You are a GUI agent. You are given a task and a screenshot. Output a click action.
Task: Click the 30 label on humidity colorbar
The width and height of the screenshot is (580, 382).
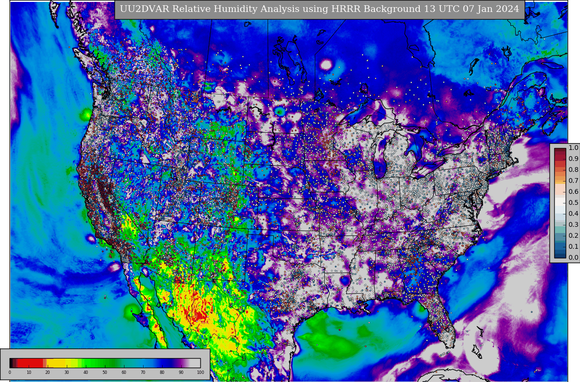tap(67, 372)
